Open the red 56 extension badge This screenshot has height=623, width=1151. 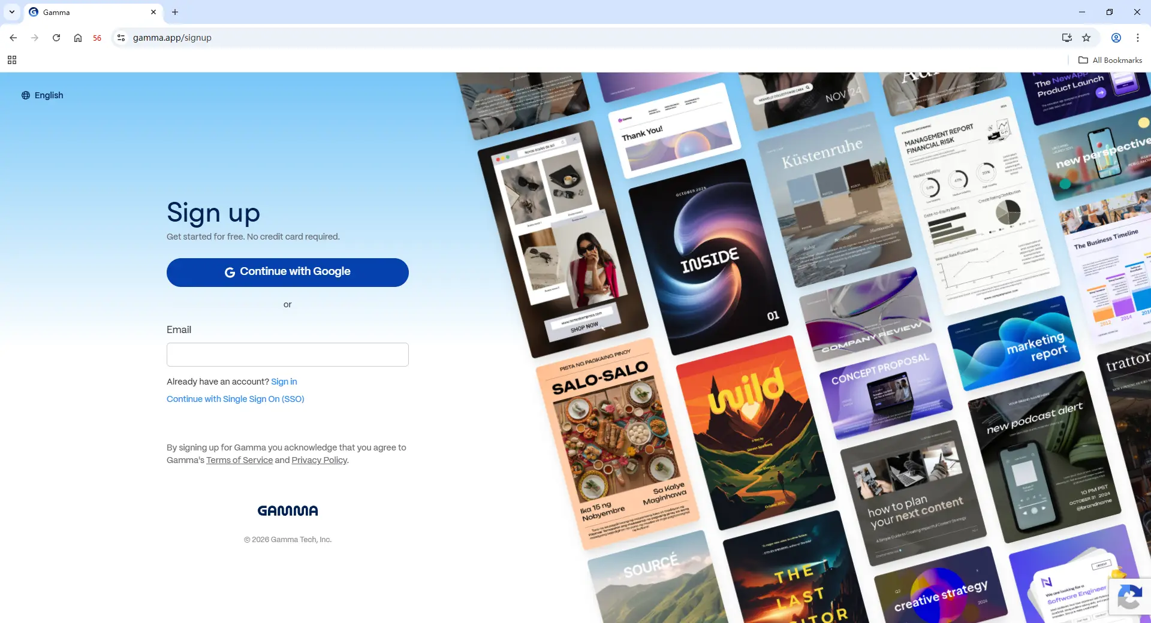(x=97, y=38)
